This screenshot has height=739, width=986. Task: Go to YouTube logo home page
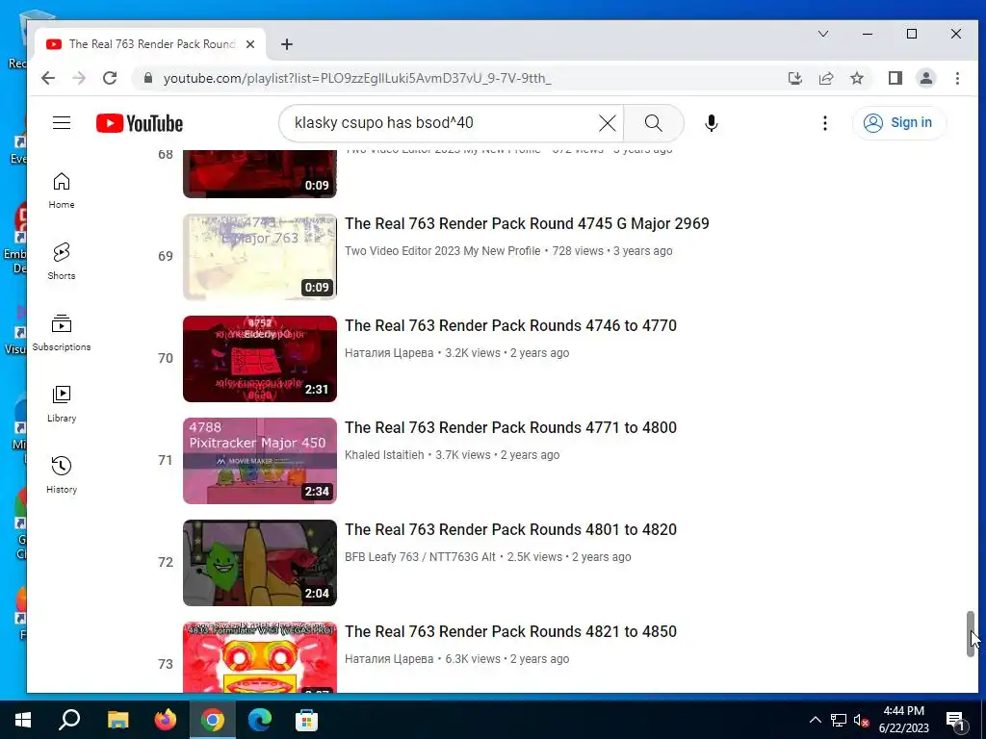pos(140,123)
